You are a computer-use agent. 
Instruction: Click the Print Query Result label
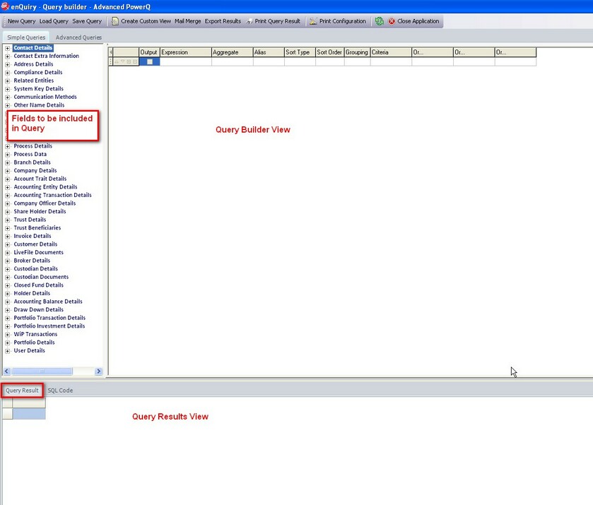coord(277,21)
